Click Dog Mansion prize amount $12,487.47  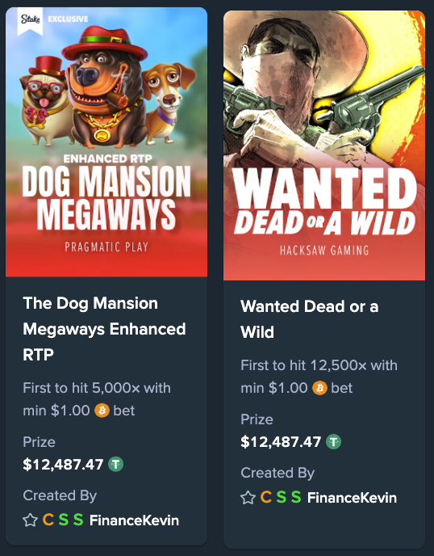(x=63, y=465)
